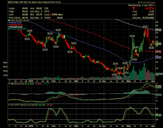Click the 17.84 lowest price label
This screenshot has width=163, height=128.
pos(119,78)
